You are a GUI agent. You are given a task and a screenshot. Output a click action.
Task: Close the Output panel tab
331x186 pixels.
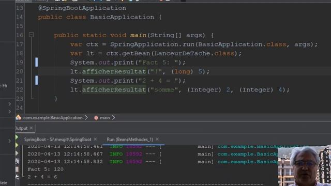(x=31, y=128)
